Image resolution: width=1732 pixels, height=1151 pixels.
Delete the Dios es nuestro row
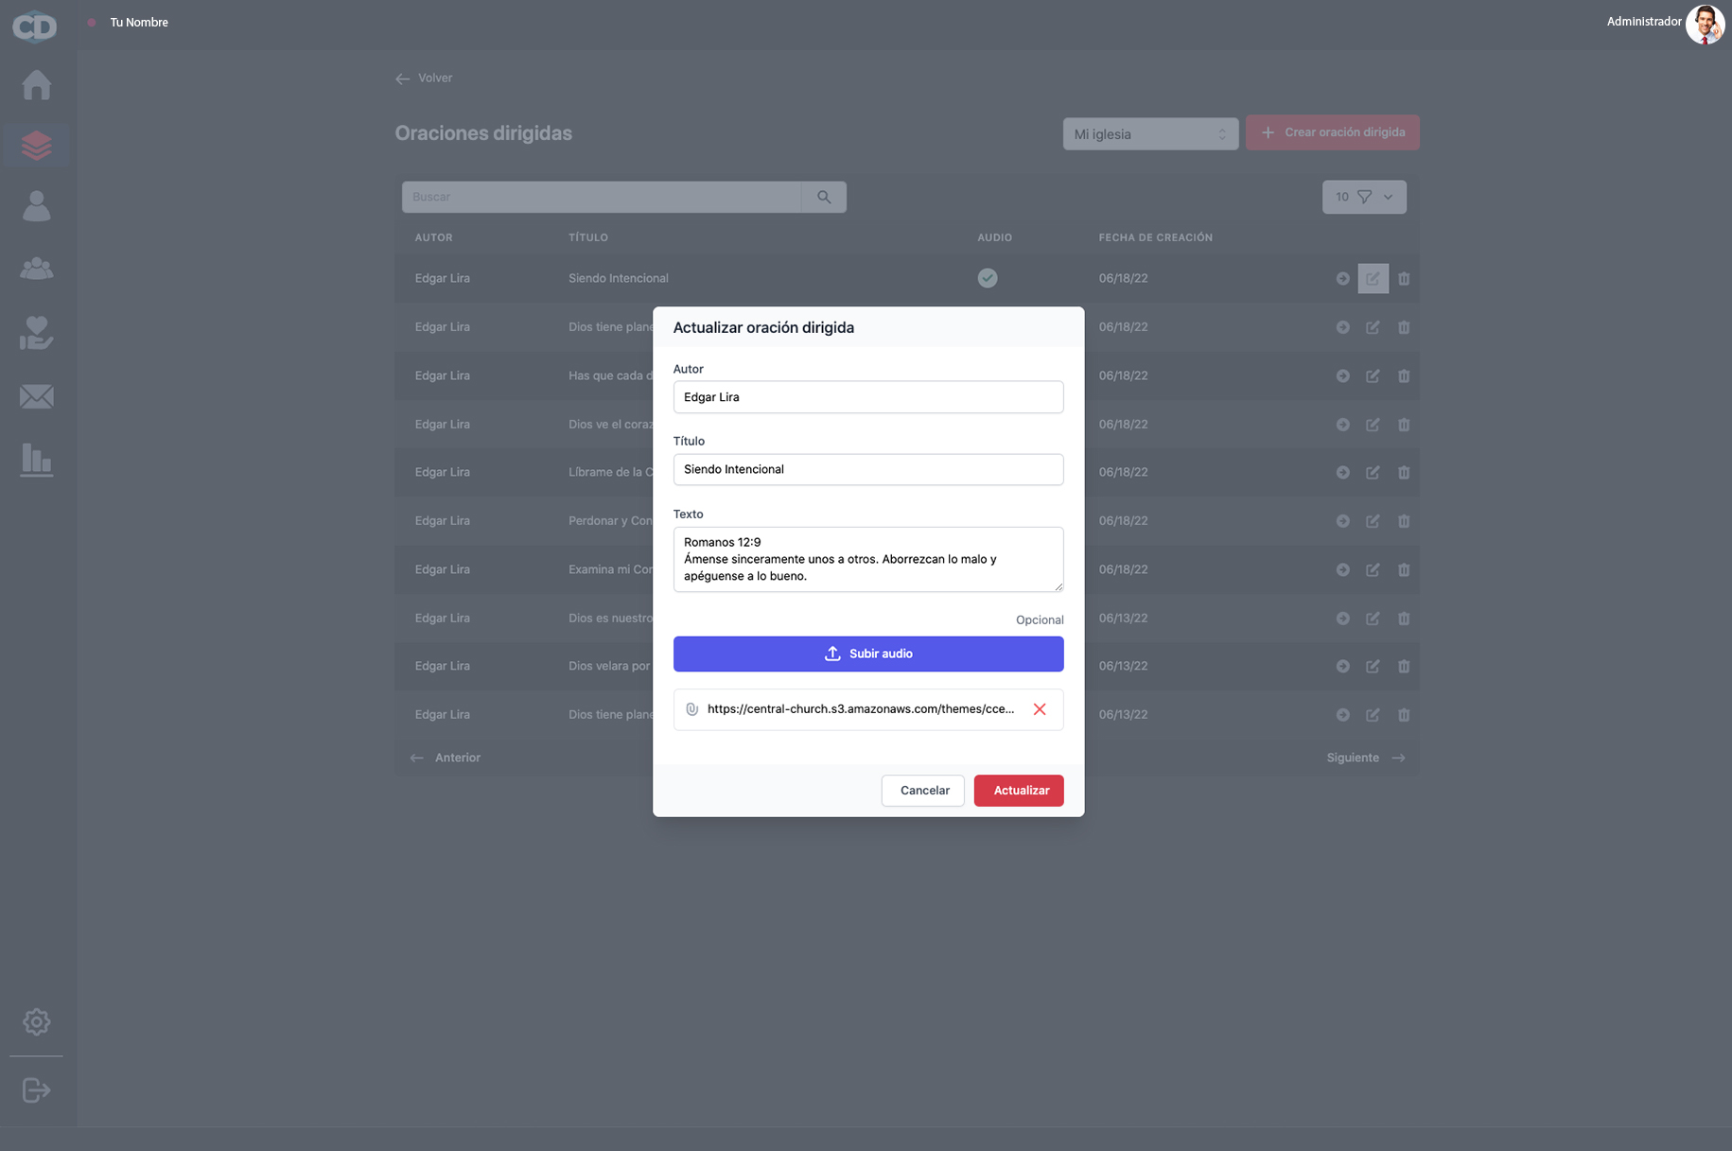1404,619
